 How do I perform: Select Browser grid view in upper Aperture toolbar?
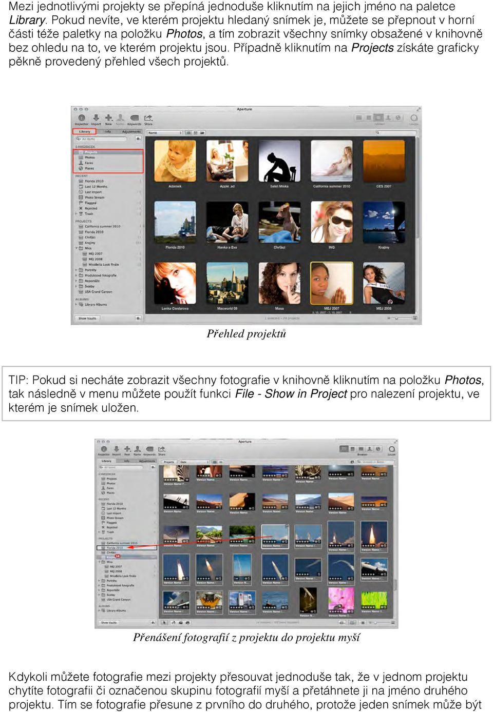(x=358, y=117)
